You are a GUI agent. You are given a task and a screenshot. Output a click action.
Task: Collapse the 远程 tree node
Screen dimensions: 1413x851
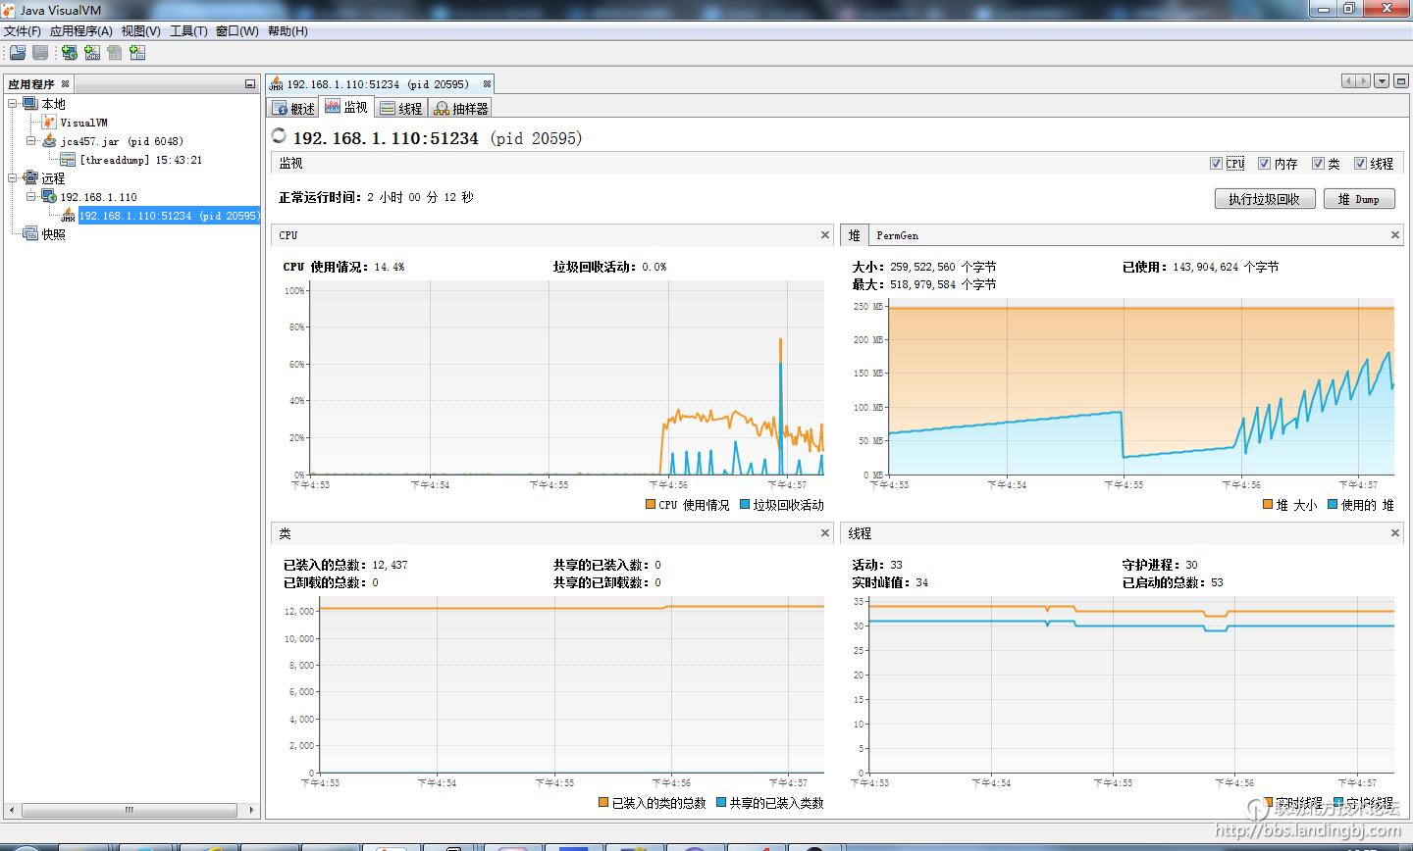[x=13, y=178]
